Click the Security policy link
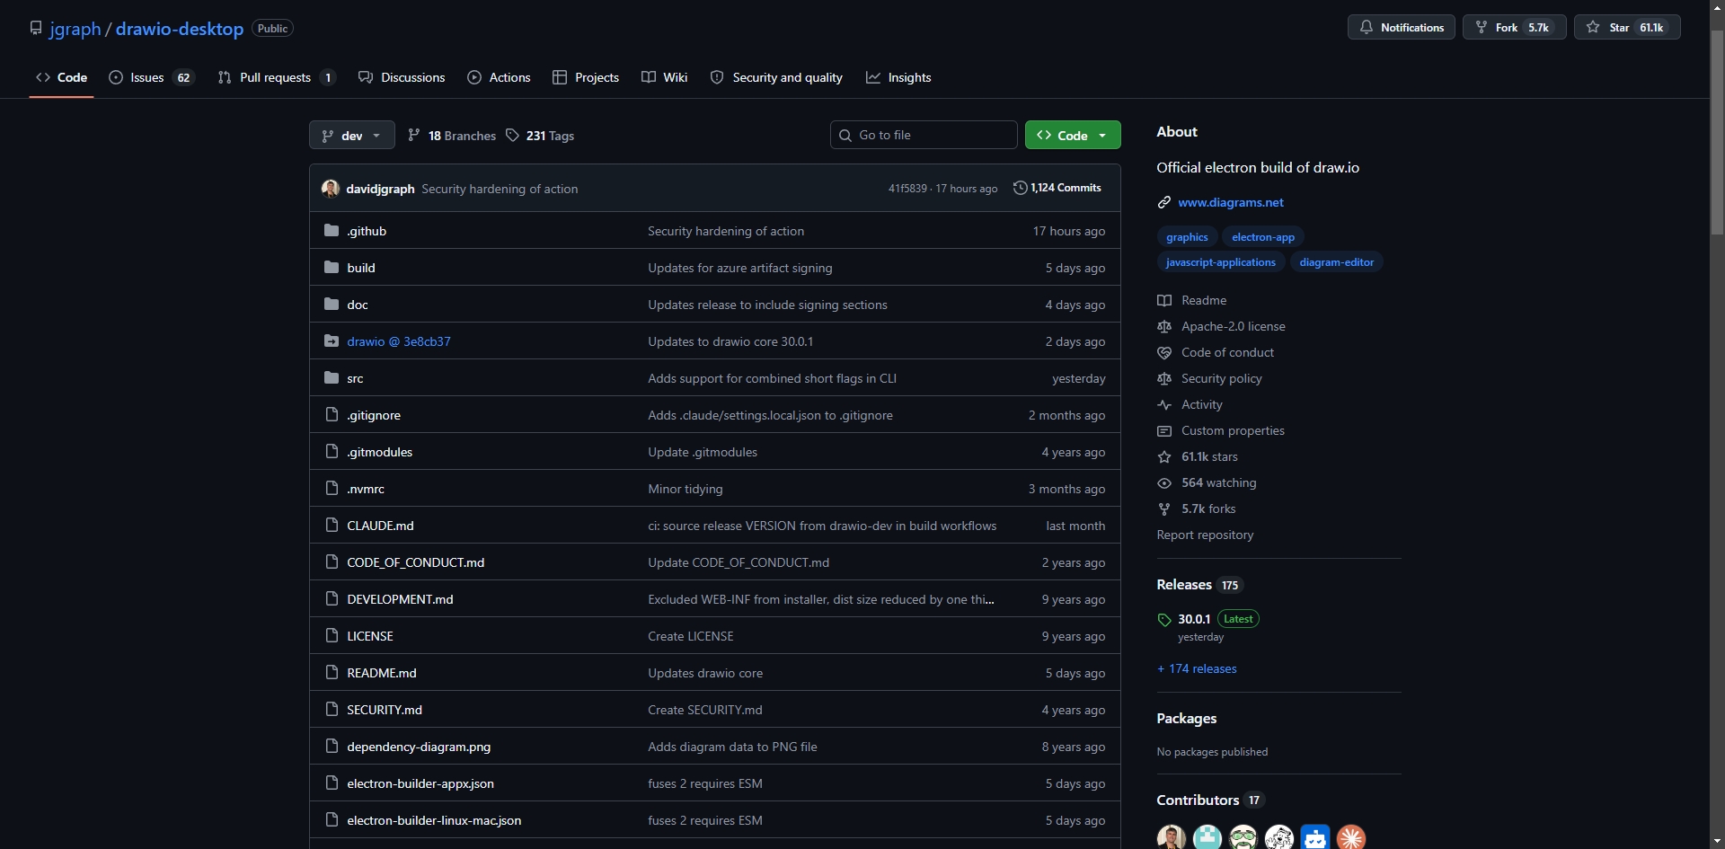Viewport: 1725px width, 849px height. [1221, 378]
